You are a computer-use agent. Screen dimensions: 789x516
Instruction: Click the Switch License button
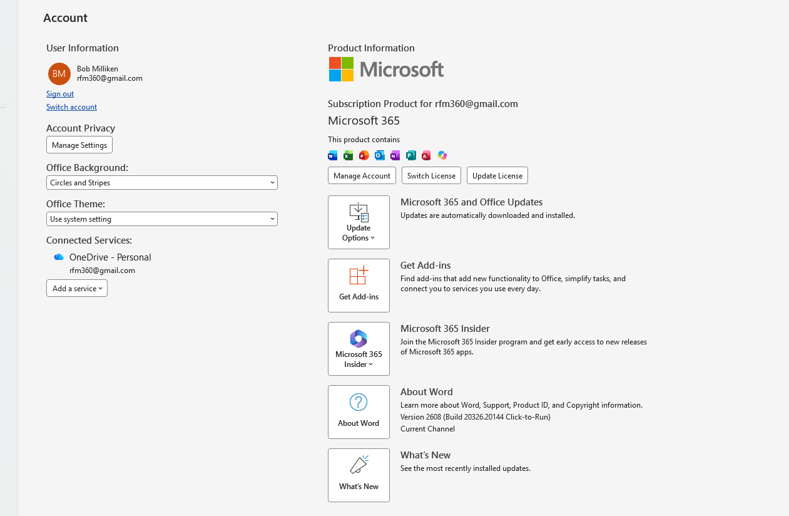click(x=432, y=175)
